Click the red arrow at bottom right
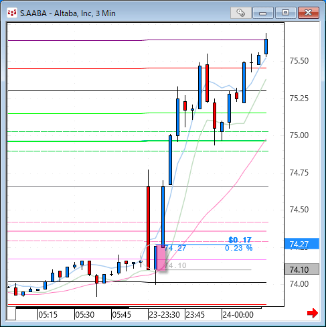The height and width of the screenshot is (327, 326). tap(313, 313)
